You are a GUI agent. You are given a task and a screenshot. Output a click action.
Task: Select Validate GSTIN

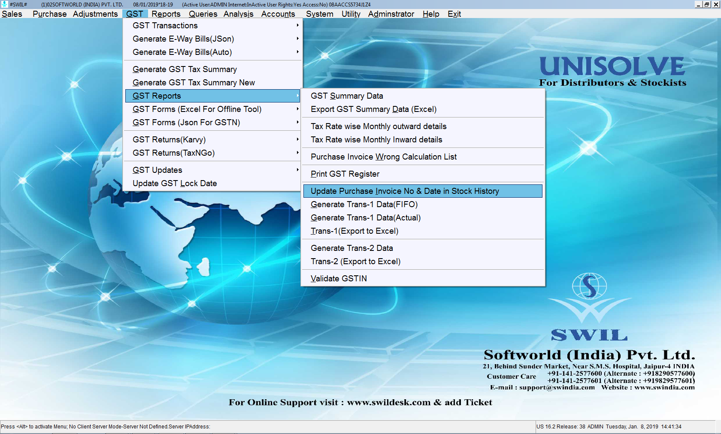click(x=423, y=279)
